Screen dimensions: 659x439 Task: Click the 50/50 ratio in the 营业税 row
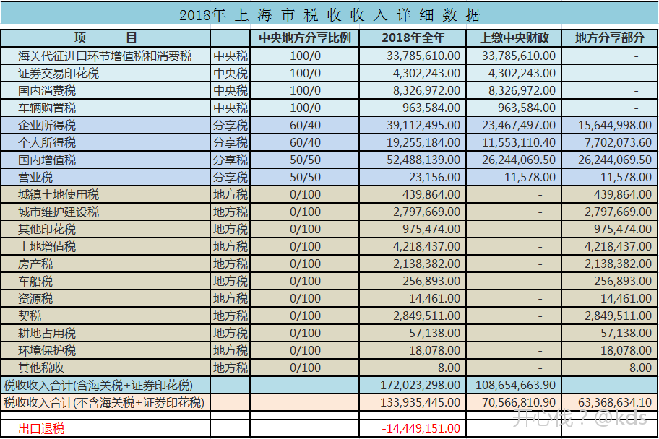pyautogui.click(x=305, y=178)
